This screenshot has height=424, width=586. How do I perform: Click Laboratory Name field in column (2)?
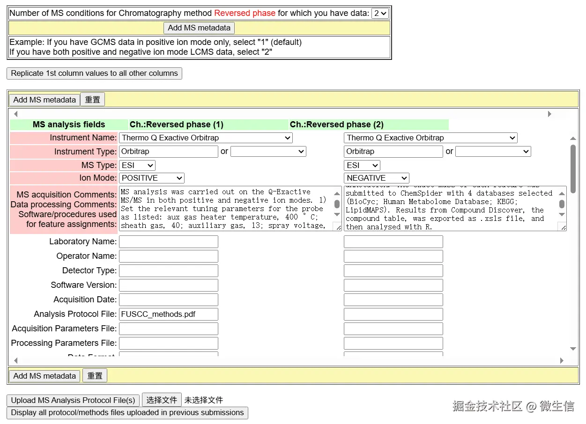tap(393, 242)
